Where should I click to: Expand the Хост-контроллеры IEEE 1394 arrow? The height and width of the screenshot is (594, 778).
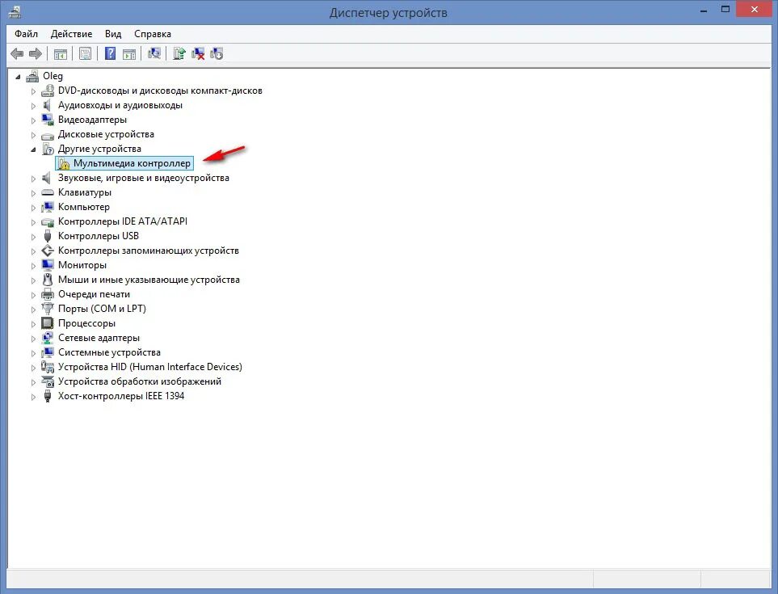pyautogui.click(x=33, y=397)
